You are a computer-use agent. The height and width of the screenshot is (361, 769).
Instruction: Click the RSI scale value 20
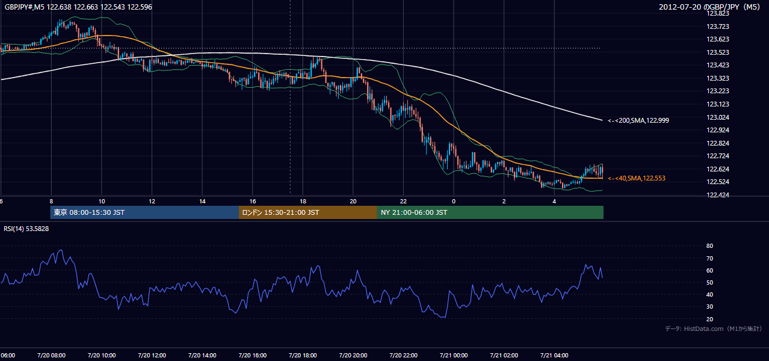(709, 319)
